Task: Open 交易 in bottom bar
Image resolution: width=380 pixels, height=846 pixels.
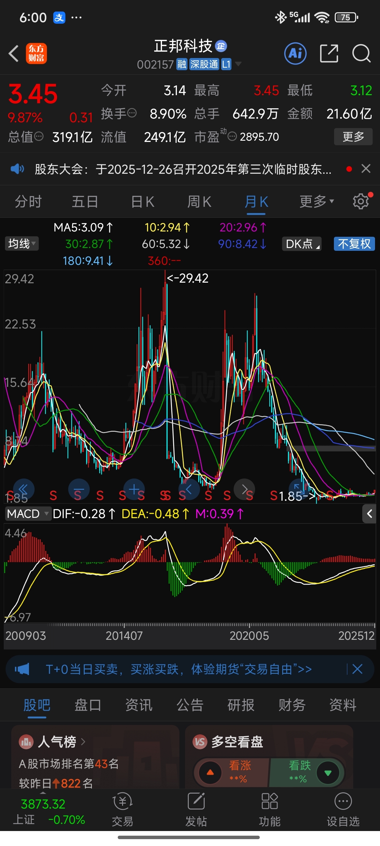Action: coord(122,810)
